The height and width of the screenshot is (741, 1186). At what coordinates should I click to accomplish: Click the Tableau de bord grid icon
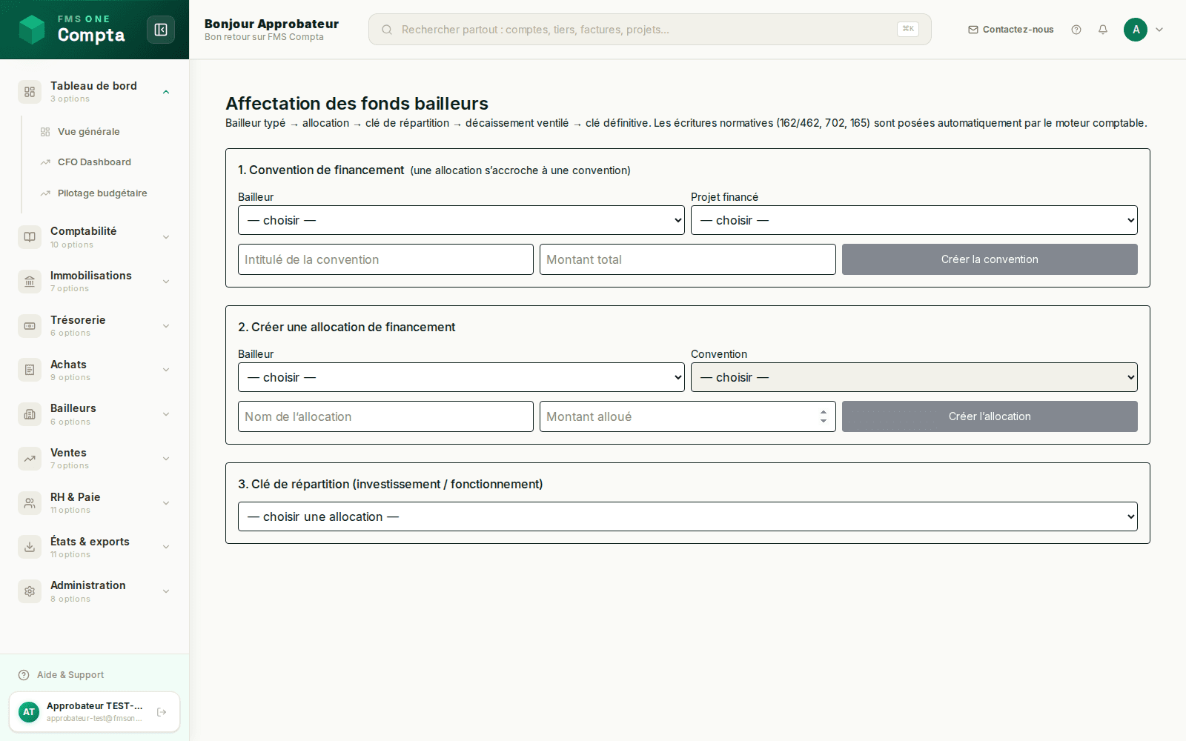[30, 92]
